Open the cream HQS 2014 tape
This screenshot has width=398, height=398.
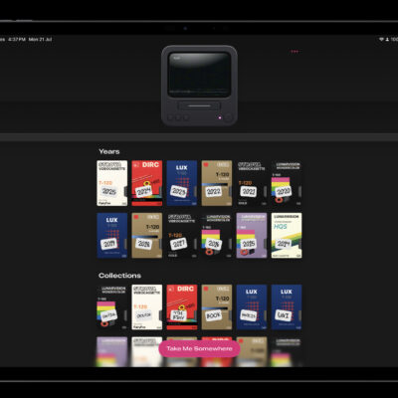pyautogui.click(x=287, y=236)
